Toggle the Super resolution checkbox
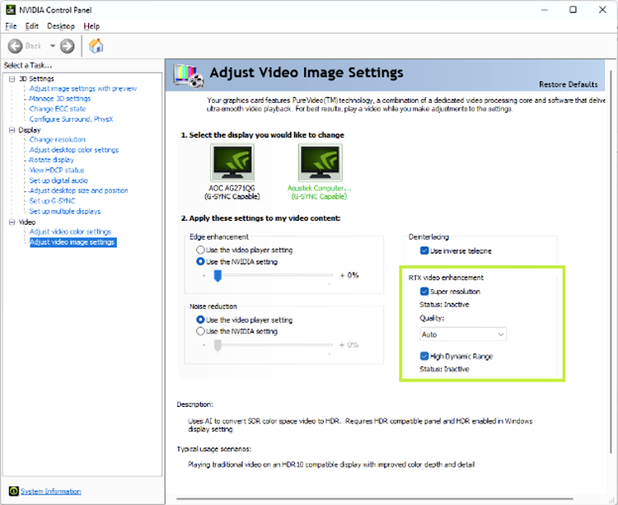 [x=424, y=292]
